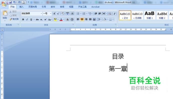The height and width of the screenshot is (99, 173).
Task: Click the tab selector at ruler corner
Action: [2, 30]
